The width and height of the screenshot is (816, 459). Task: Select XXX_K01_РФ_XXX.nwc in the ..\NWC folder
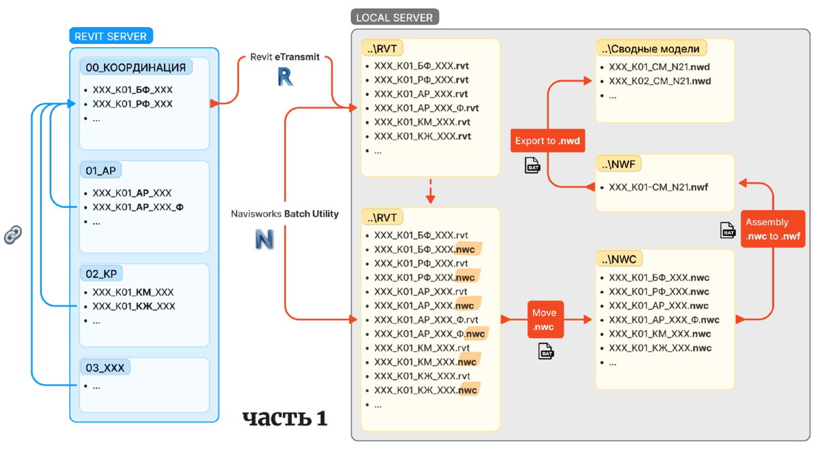(659, 292)
